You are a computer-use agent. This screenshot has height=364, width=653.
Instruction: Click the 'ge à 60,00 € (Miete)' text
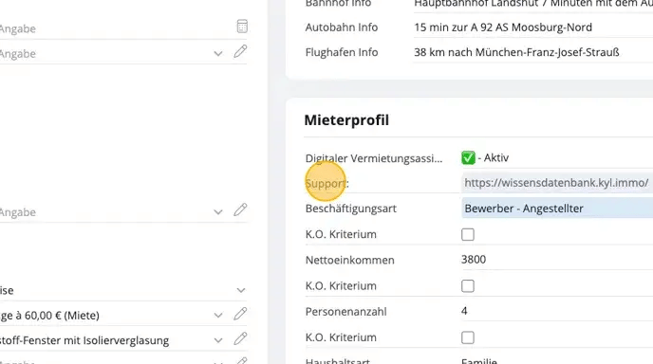click(49, 316)
